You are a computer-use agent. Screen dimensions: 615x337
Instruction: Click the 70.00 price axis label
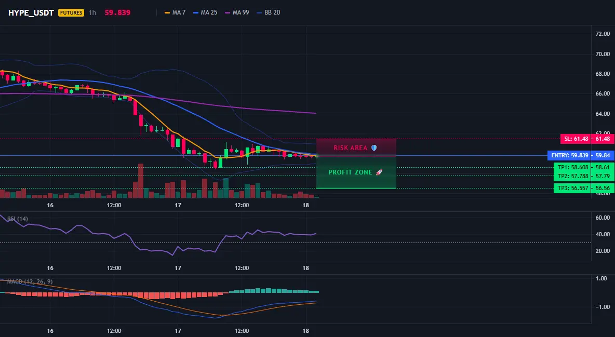point(603,54)
